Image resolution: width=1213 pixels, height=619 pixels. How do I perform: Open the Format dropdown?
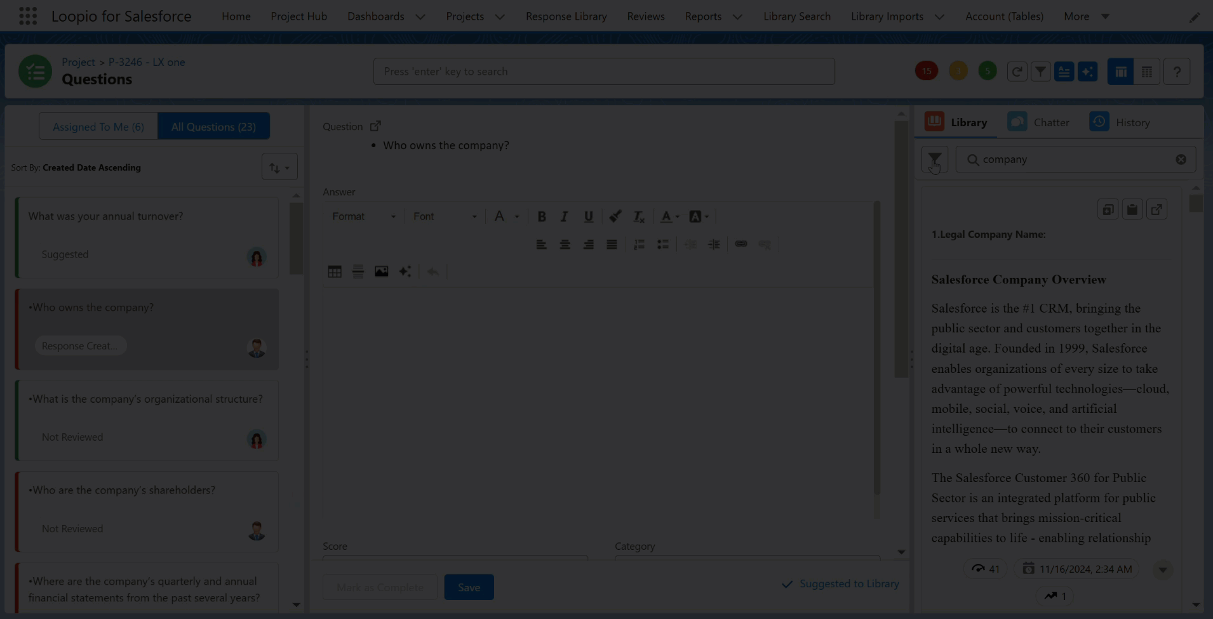pyautogui.click(x=363, y=217)
